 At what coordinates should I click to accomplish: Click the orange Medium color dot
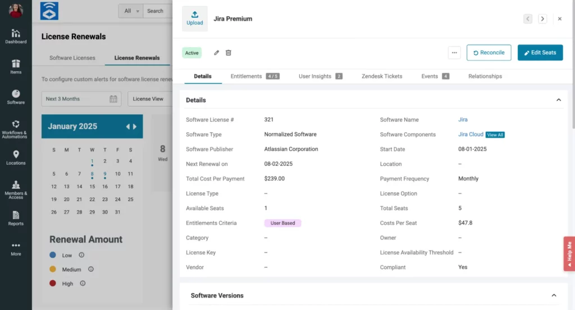[53, 269]
